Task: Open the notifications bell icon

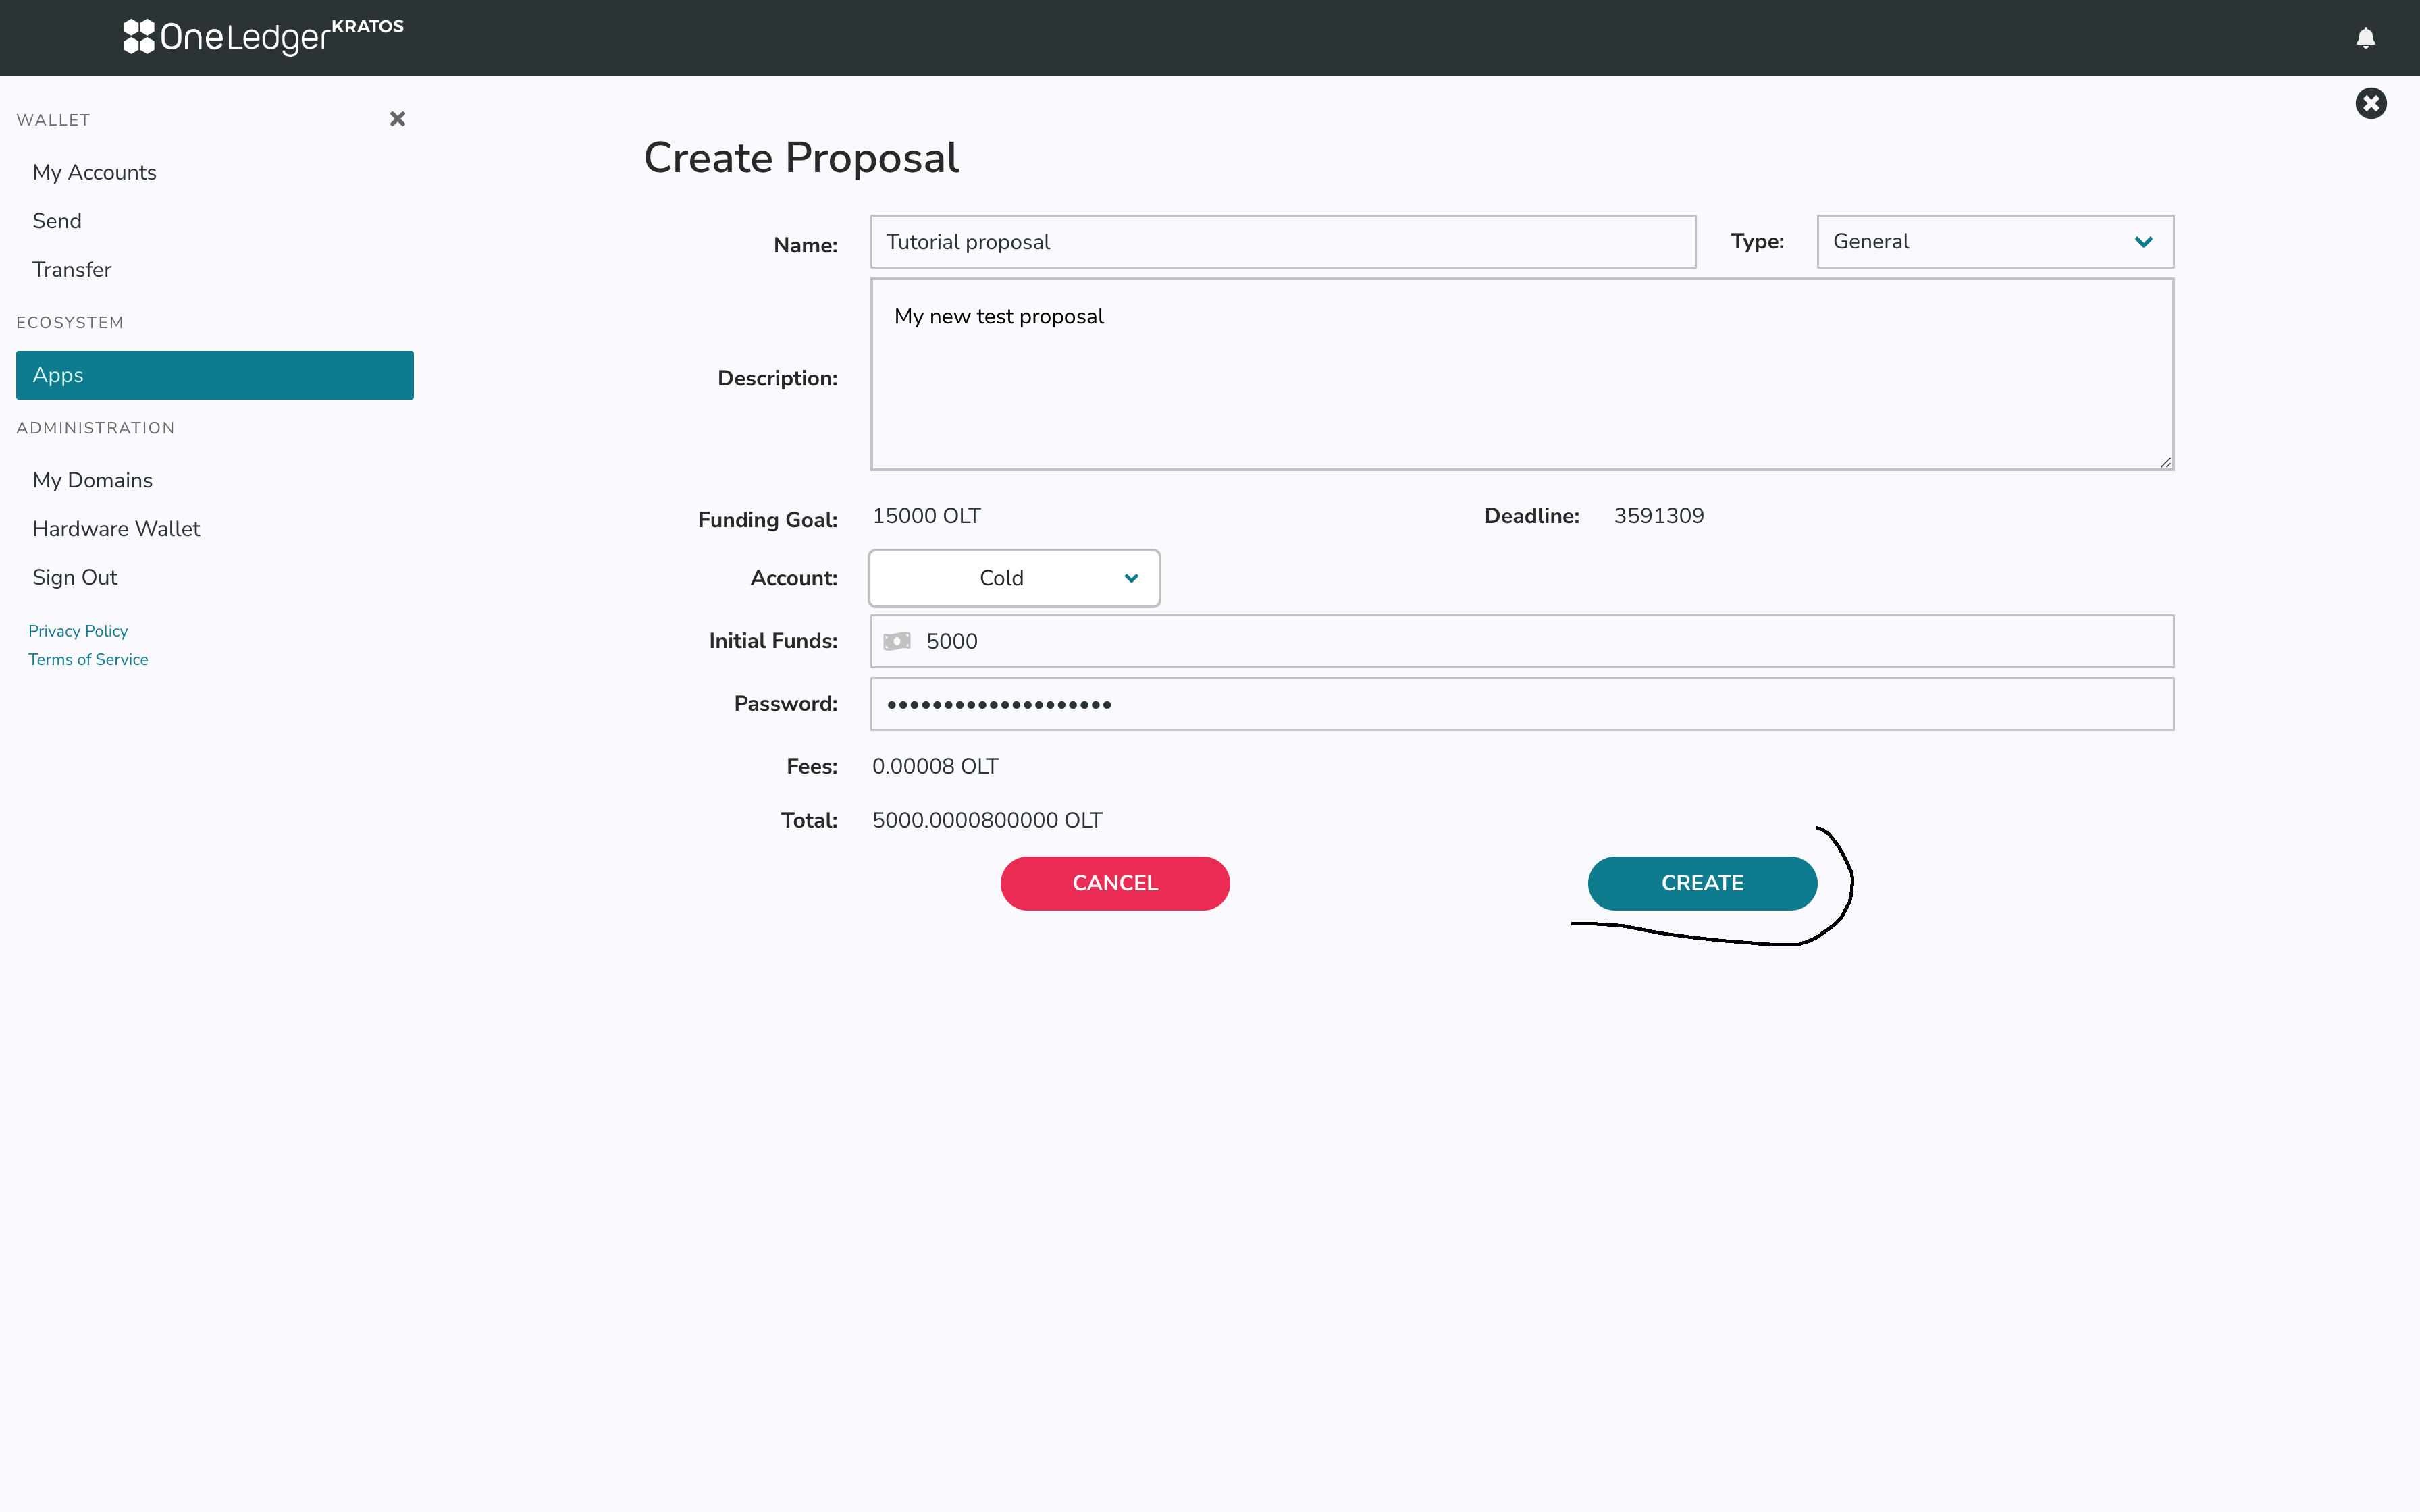Action: (2365, 38)
